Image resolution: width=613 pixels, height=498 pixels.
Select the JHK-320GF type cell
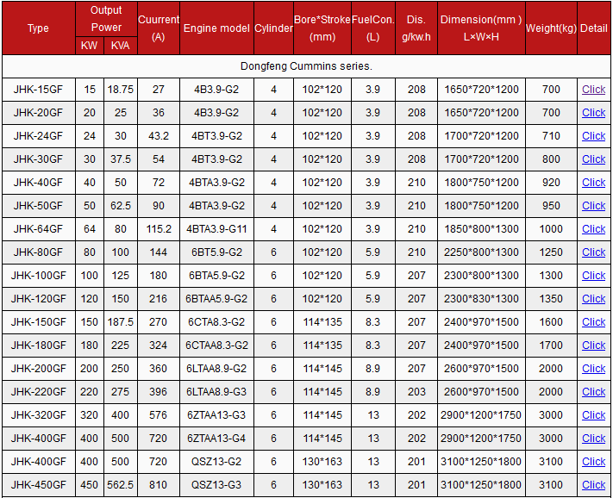[x=38, y=414]
